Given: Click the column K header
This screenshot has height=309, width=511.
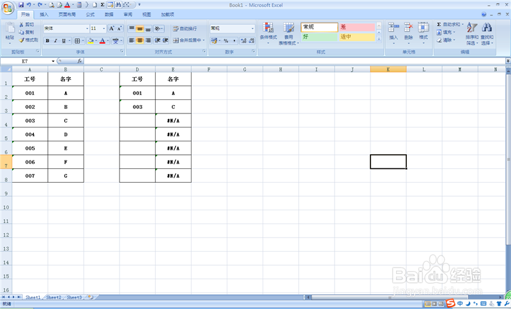Looking at the screenshot, I should click(x=388, y=69).
